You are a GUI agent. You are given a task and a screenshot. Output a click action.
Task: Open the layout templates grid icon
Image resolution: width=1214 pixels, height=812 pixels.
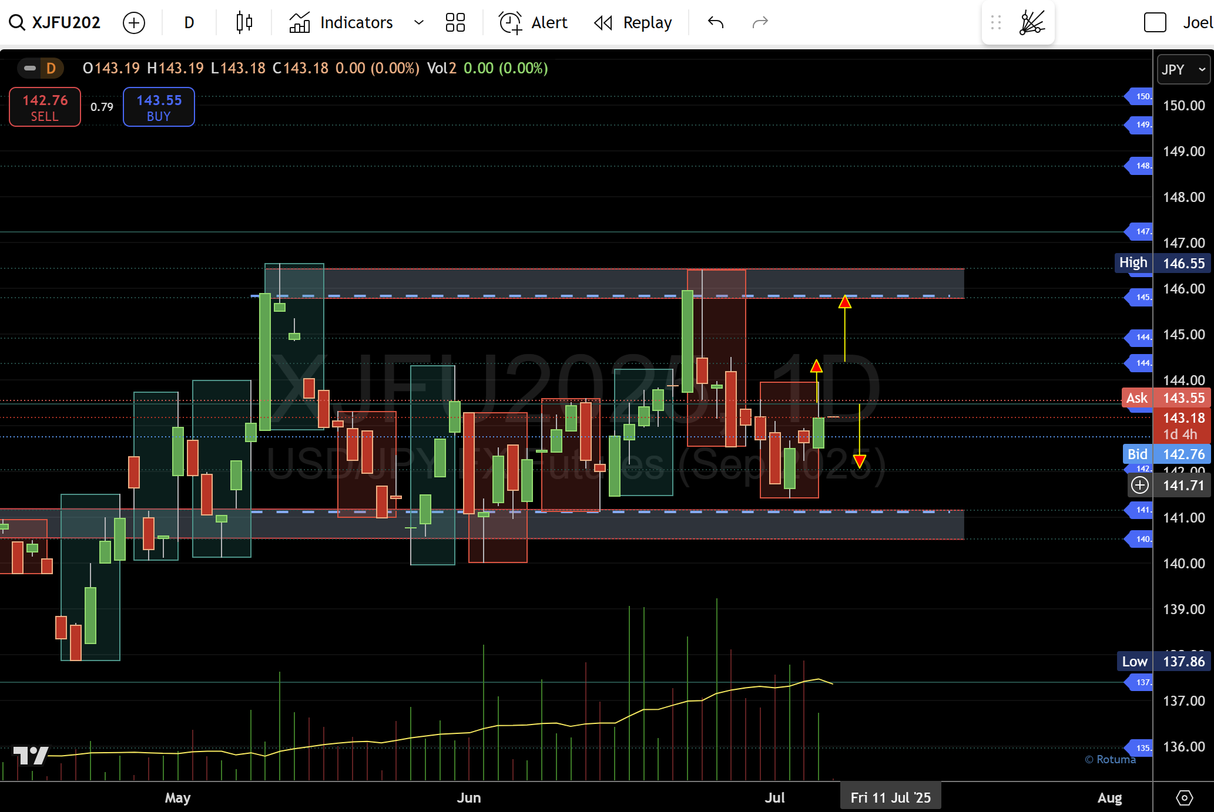[x=455, y=23]
